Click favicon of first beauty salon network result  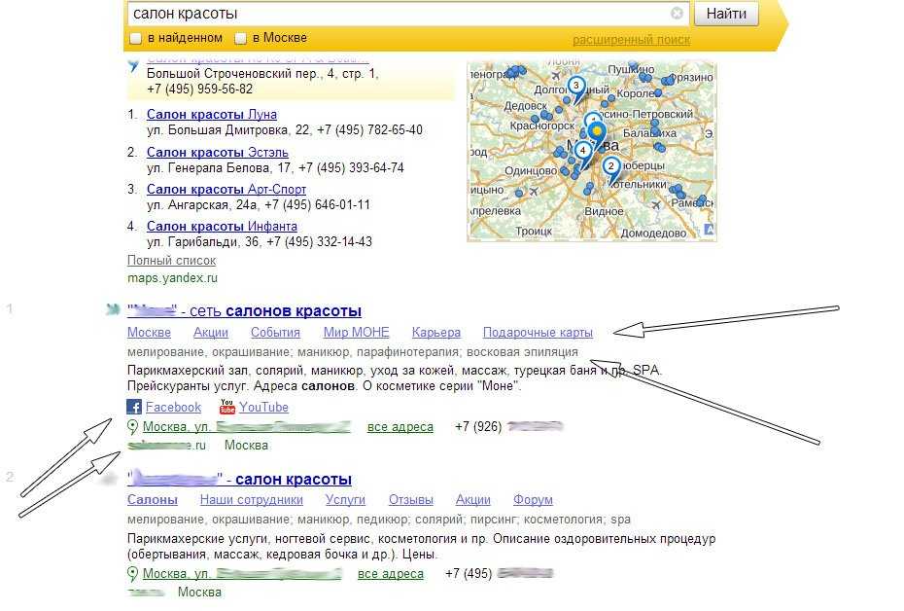pos(112,309)
